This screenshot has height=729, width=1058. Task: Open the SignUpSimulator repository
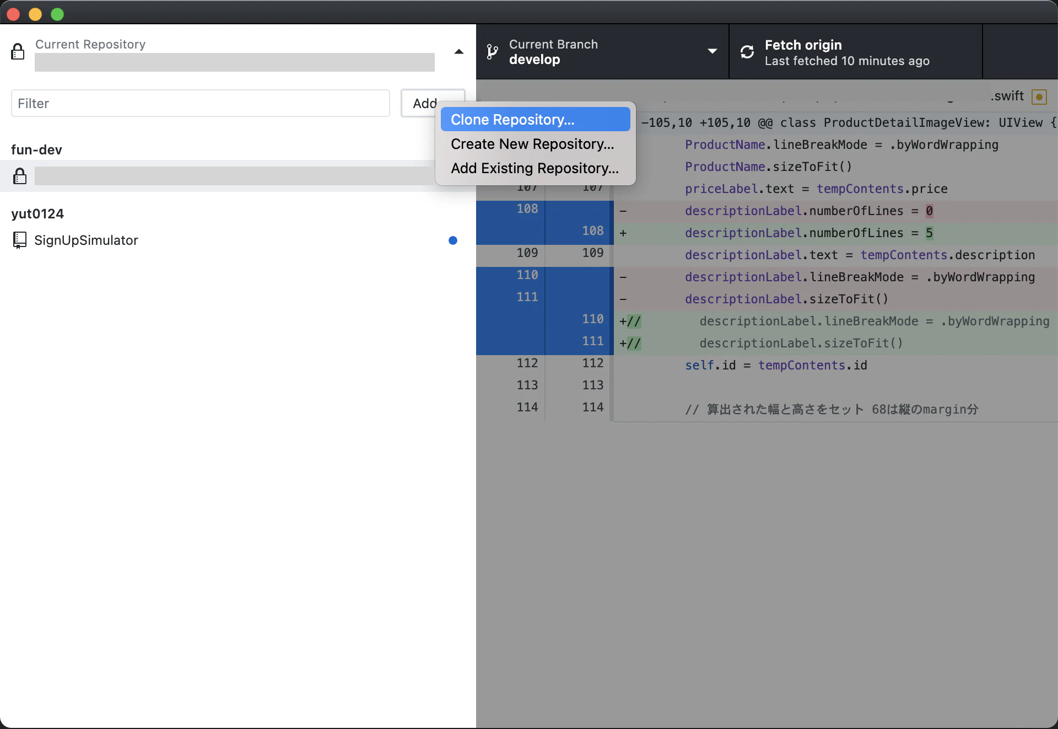[x=237, y=240]
